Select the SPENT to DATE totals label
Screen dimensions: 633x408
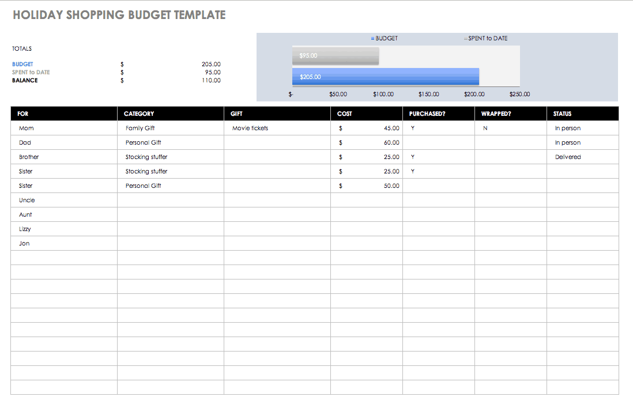pyautogui.click(x=31, y=72)
